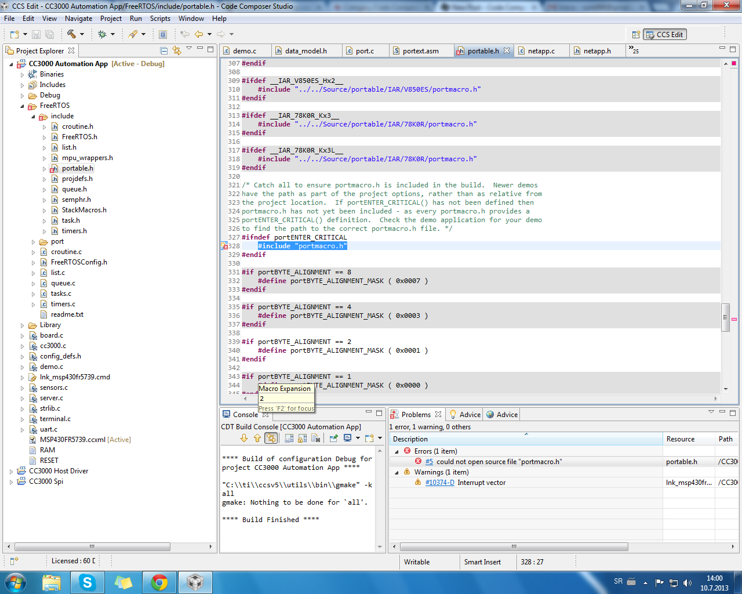Image resolution: width=742 pixels, height=594 pixels.
Task: Click the Back navigation yellow arrow
Action: point(199,35)
